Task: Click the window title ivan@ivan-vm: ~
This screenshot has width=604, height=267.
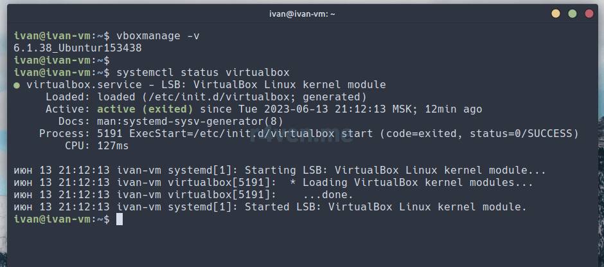Action: pos(301,14)
